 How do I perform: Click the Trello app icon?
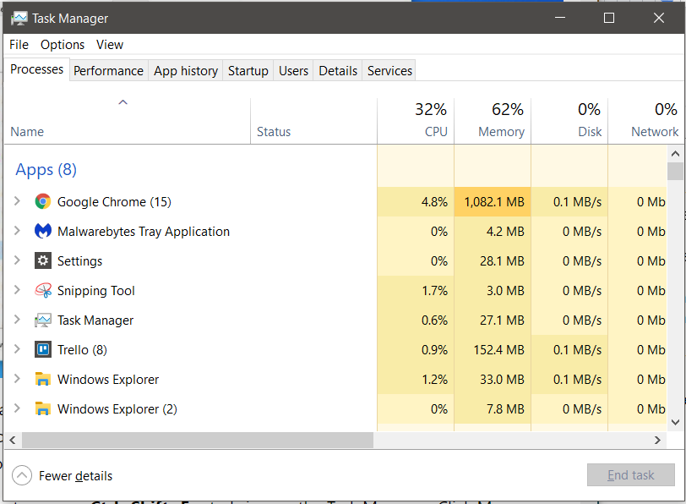click(x=42, y=349)
